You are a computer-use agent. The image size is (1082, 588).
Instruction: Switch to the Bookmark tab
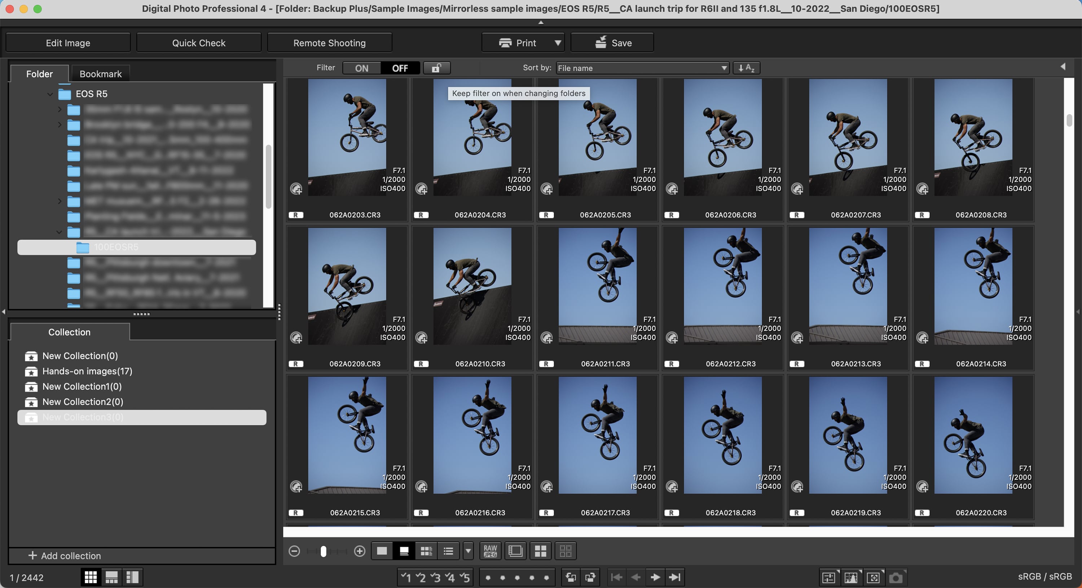coord(100,74)
